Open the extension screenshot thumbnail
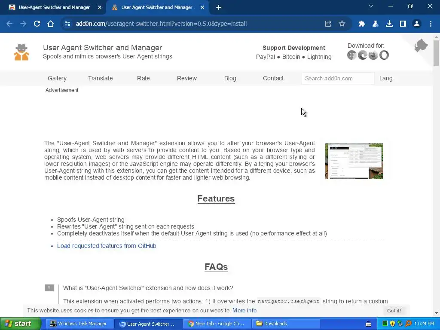Screen dimensions: 440x330 coord(354,161)
